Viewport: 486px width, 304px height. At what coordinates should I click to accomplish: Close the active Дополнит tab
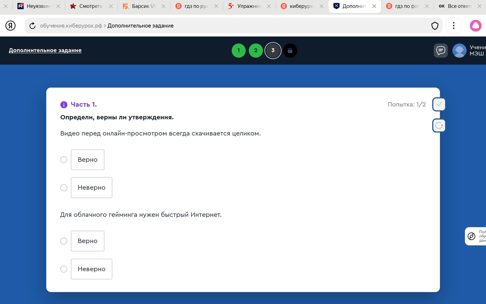click(374, 6)
